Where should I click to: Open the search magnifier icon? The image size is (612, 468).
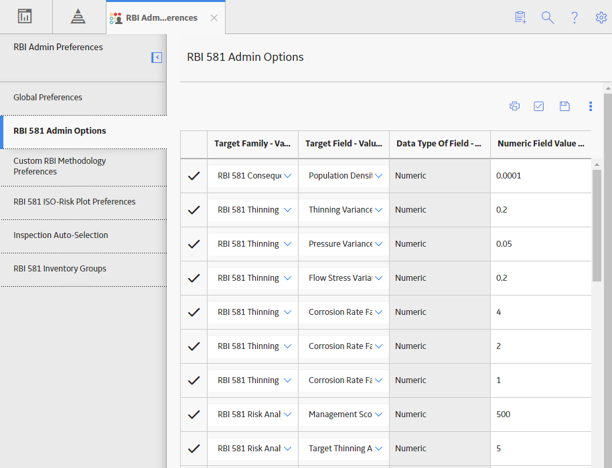click(x=548, y=17)
